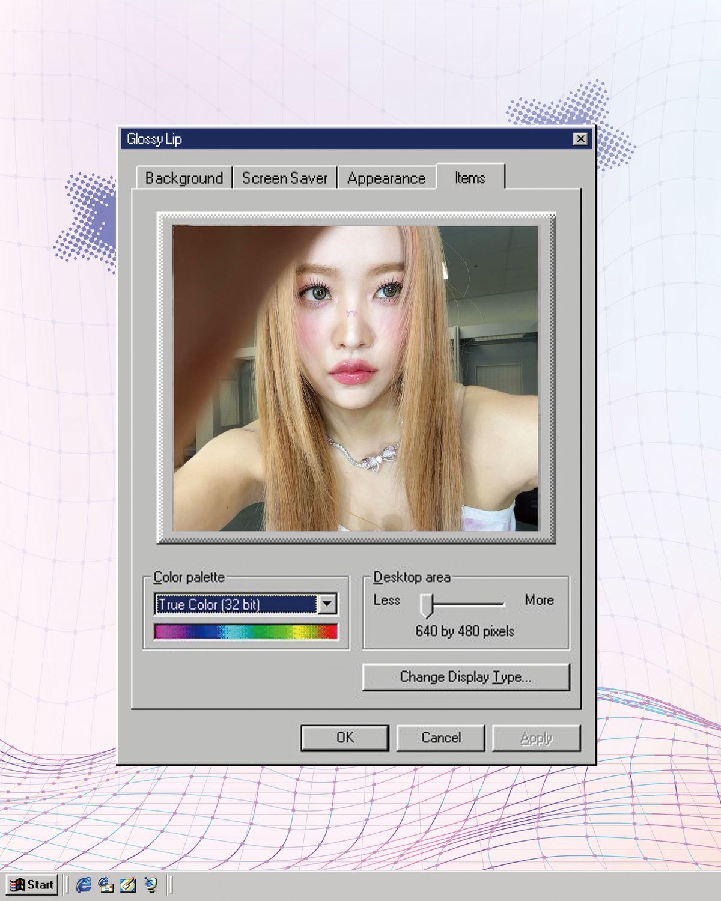This screenshot has height=901, width=721.
Task: Click the selfie preview image
Action: pyautogui.click(x=356, y=378)
